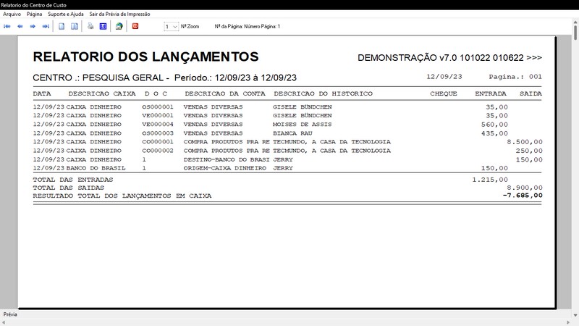
Task: Click the blue save-to-disk icon
Action: coord(103,26)
